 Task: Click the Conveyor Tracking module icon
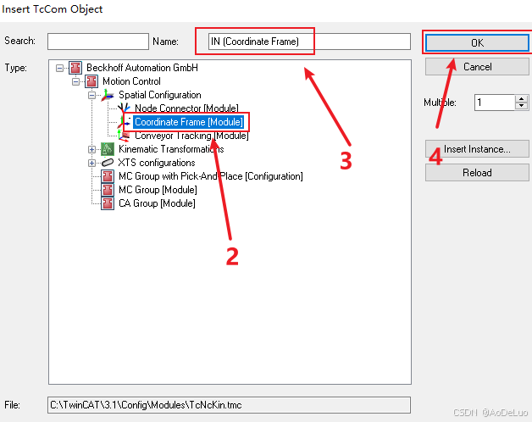pyautogui.click(x=124, y=136)
